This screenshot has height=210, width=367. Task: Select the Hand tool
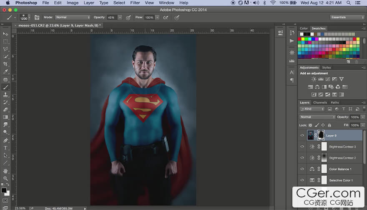(x=5, y=171)
